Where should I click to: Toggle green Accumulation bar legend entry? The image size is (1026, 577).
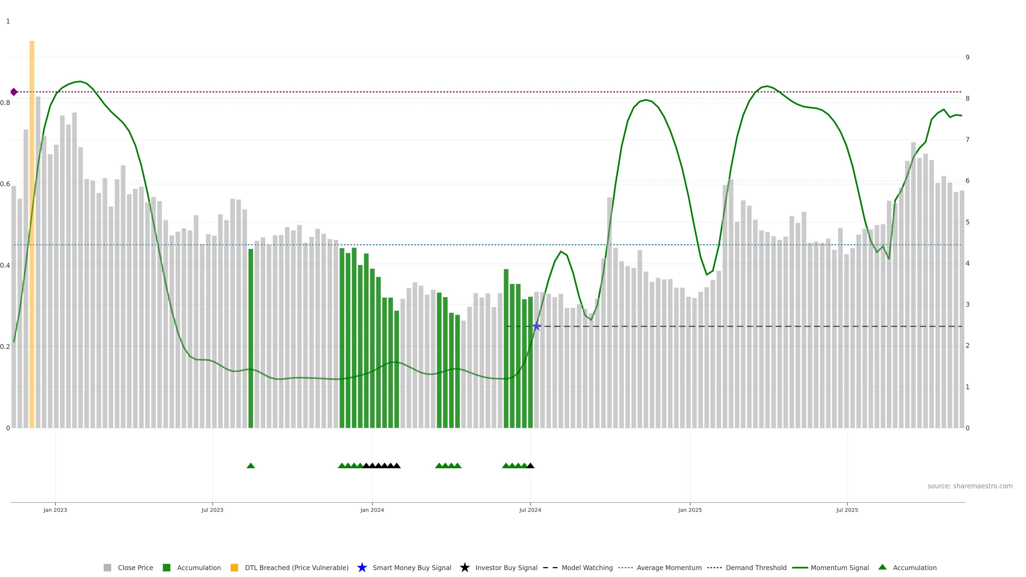(x=198, y=568)
